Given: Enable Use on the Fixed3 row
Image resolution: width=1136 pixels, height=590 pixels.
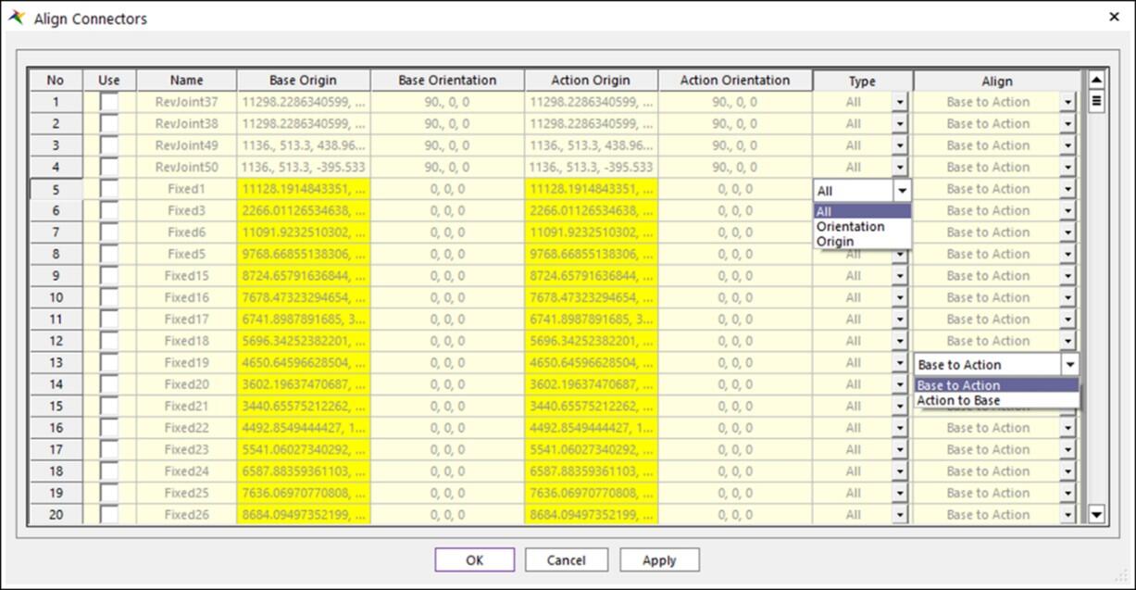Looking at the screenshot, I should tap(108, 210).
